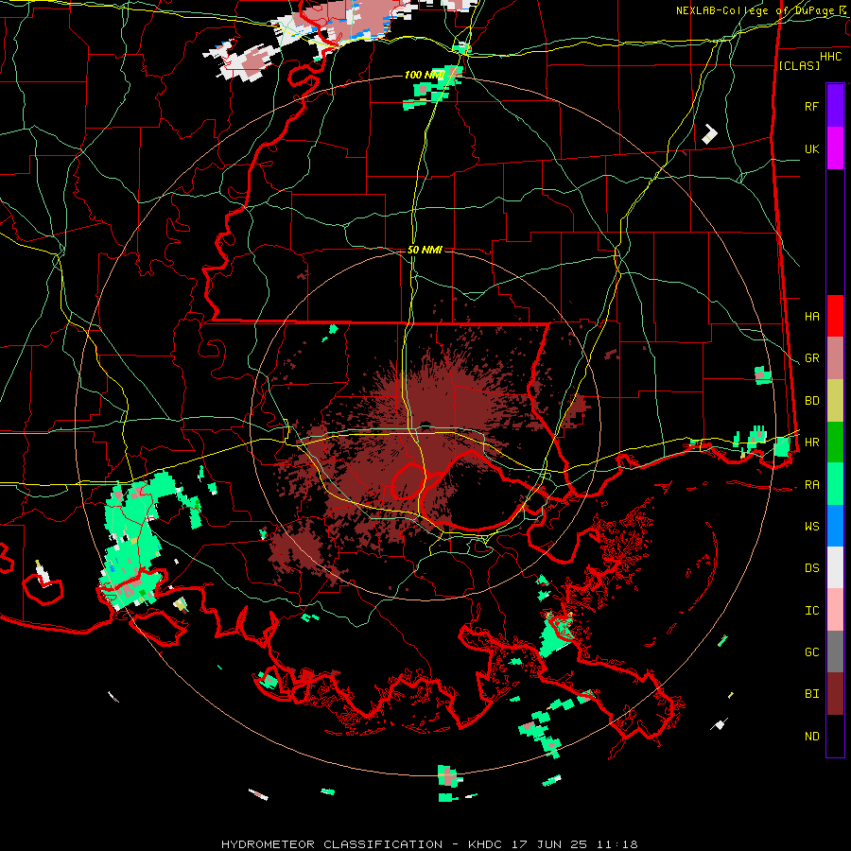
Task: Select the GR legend color block
Action: click(835, 358)
